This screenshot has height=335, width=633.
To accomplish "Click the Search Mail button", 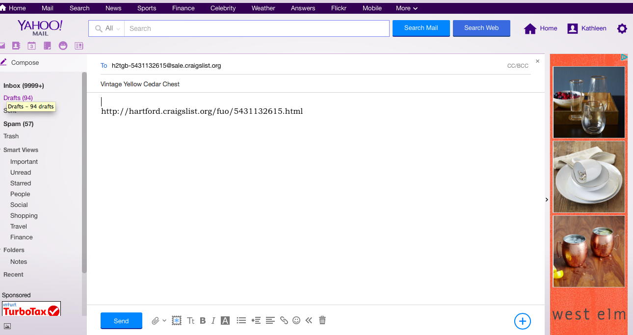I will tap(421, 28).
